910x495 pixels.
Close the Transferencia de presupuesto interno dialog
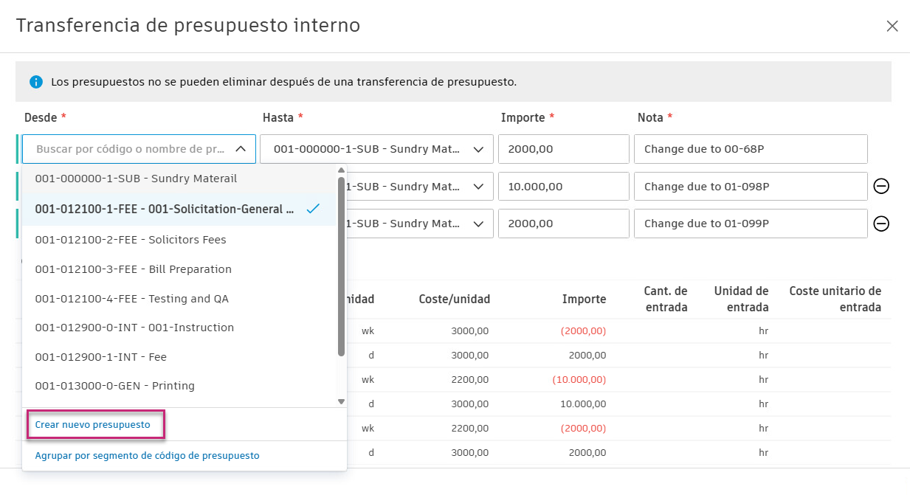pos(892,25)
